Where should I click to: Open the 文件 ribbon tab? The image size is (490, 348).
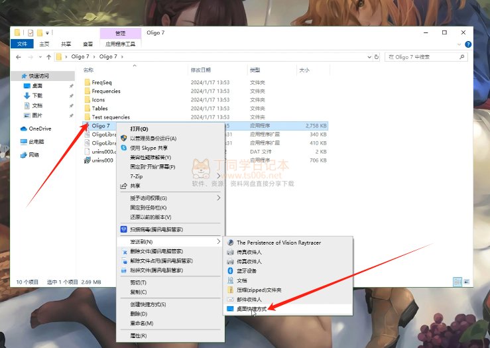(22, 44)
